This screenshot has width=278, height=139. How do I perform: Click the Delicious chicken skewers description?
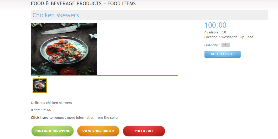click(x=51, y=103)
